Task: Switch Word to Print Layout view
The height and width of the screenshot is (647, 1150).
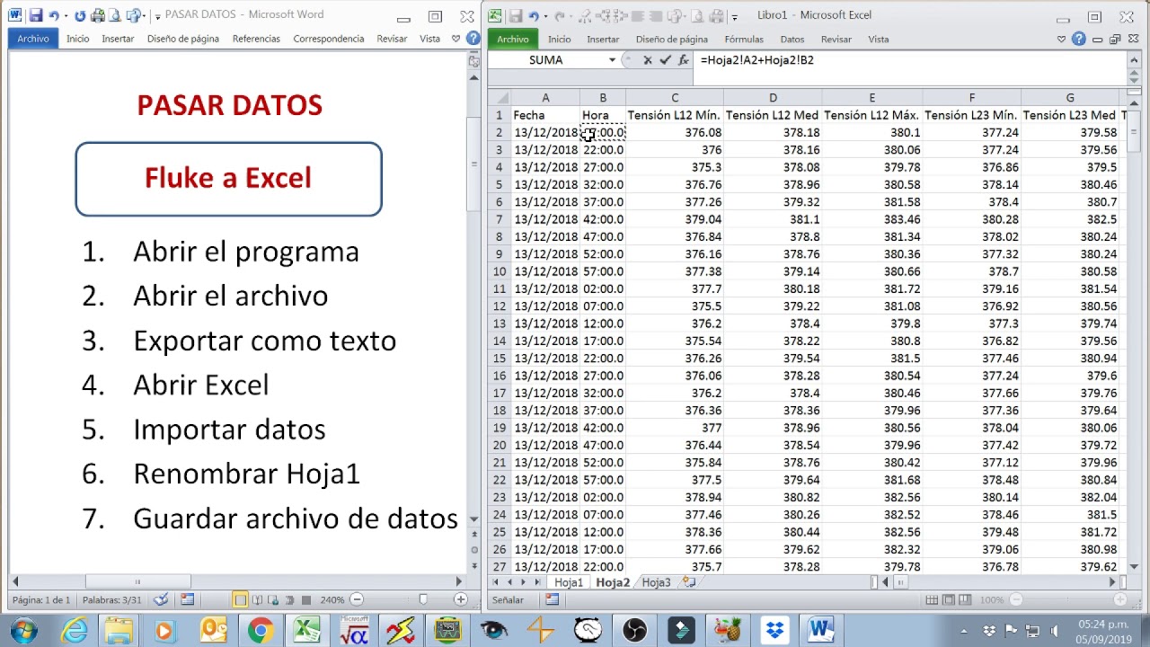Action: (x=240, y=599)
